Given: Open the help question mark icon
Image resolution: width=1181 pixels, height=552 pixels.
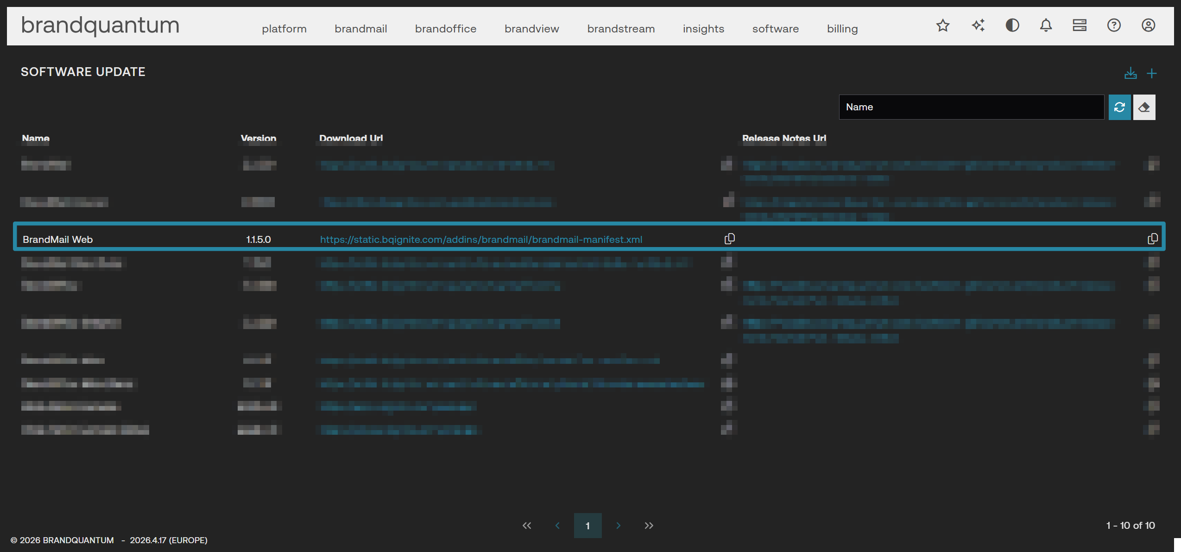Looking at the screenshot, I should tap(1114, 25).
